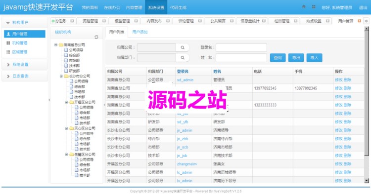371x194 pixels.
Task: Select 天心区分公司 in the tree
Action: pyautogui.click(x=85, y=128)
